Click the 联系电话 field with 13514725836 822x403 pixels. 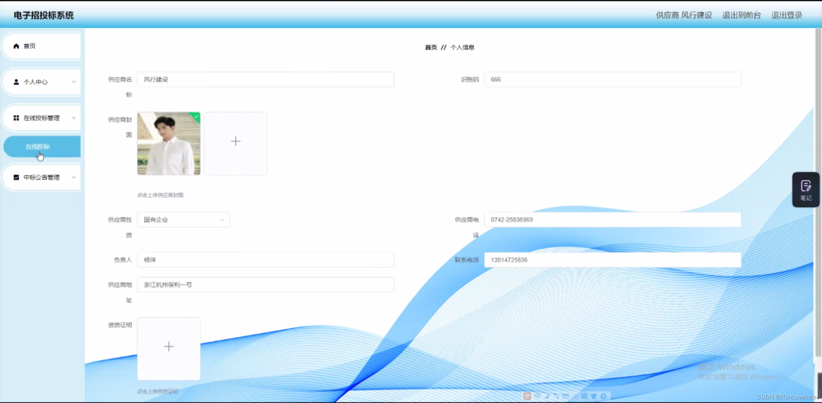pyautogui.click(x=612, y=260)
